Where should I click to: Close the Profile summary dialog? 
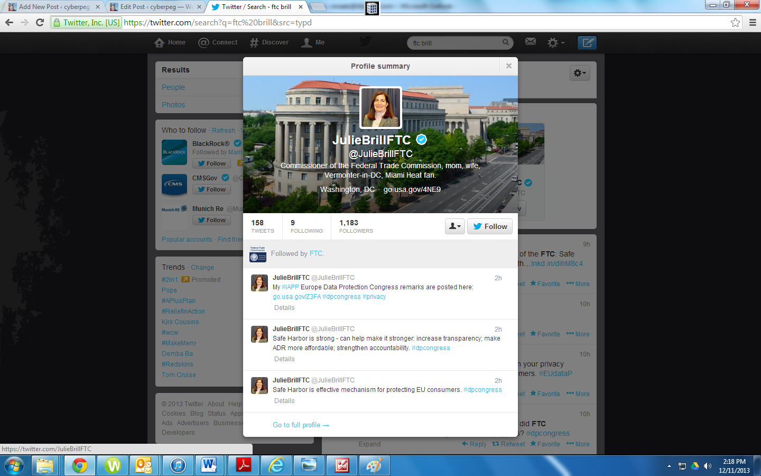pos(508,66)
